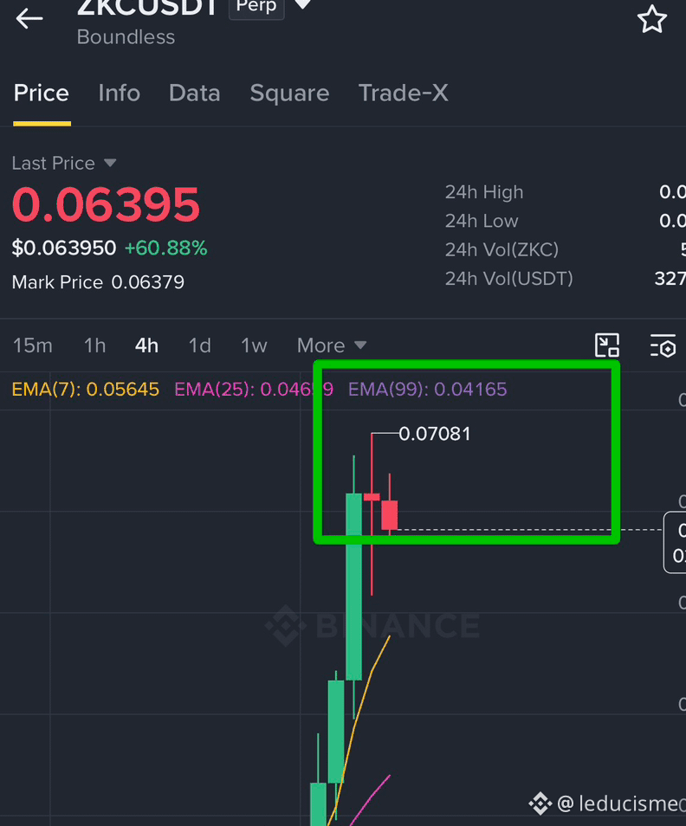Viewport: 686px width, 826px height.
Task: Tap the 24h High label
Action: pyautogui.click(x=483, y=192)
